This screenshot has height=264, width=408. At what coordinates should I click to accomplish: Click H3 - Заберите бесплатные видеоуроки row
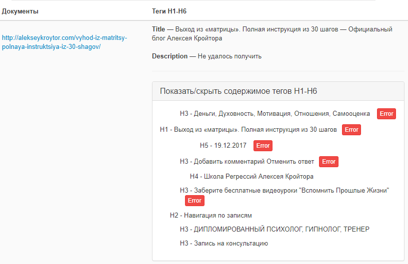point(284,191)
